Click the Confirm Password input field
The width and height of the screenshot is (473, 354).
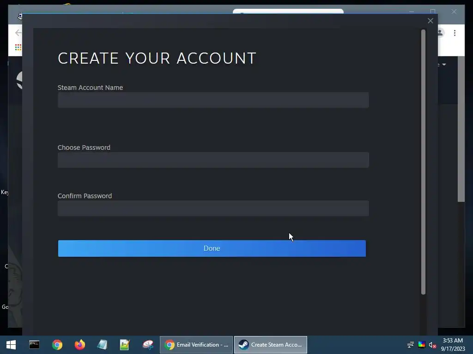click(x=213, y=208)
